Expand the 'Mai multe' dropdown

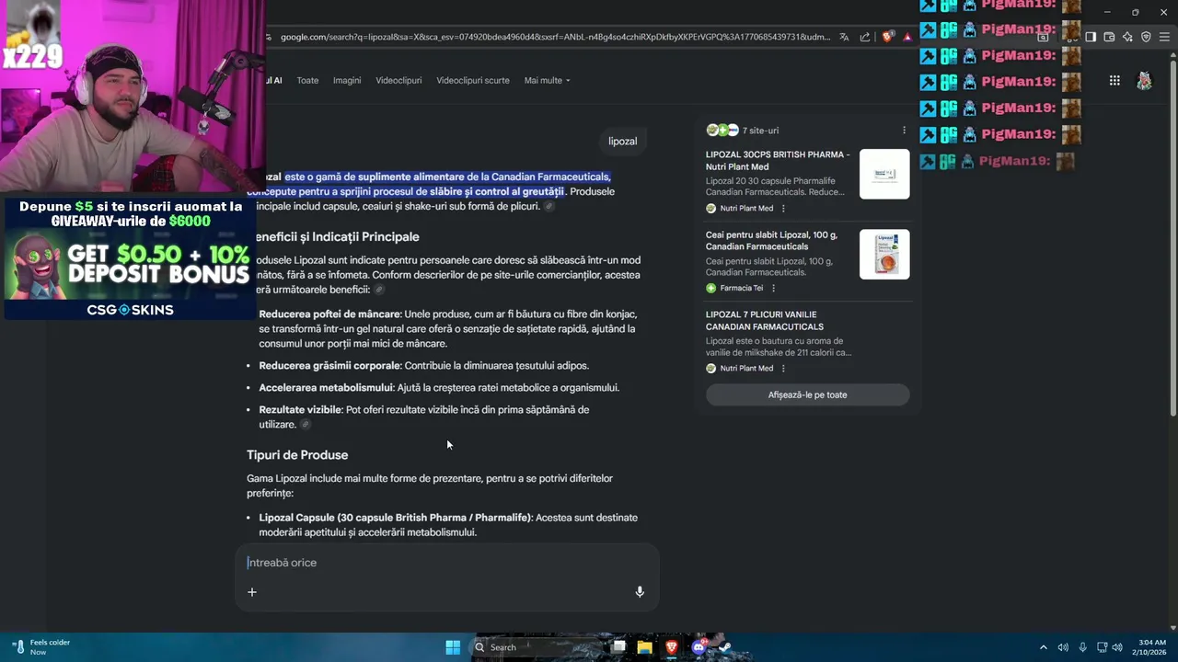click(x=547, y=80)
